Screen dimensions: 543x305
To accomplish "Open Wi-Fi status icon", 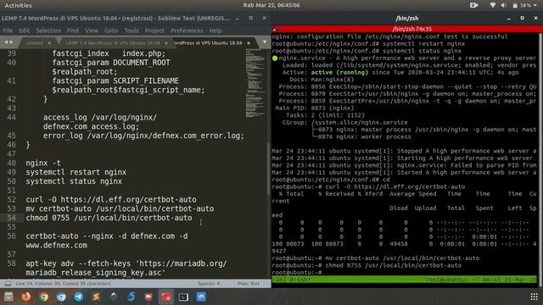I will tap(492, 5).
